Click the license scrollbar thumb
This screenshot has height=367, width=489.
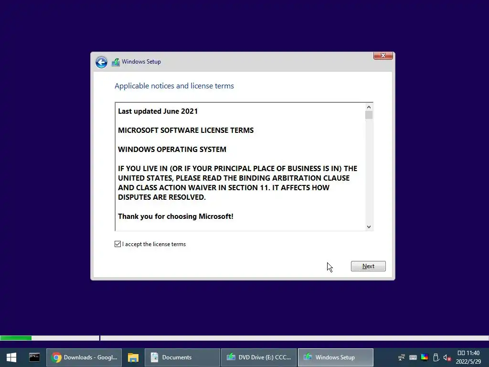[x=369, y=115]
